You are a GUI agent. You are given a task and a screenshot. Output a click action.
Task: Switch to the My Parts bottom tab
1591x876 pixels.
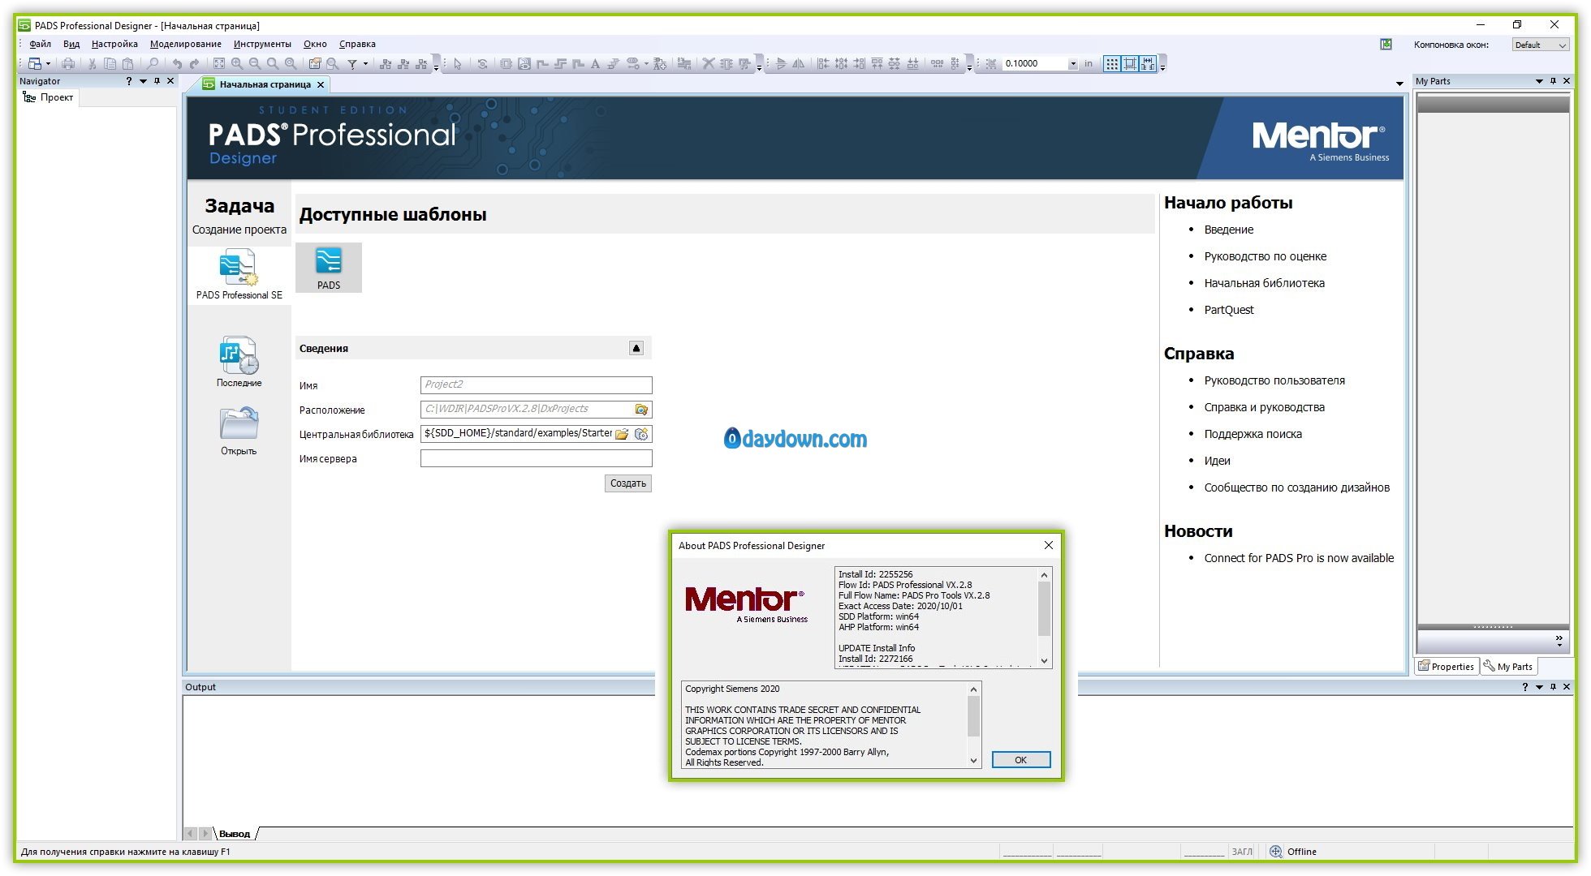click(x=1508, y=667)
